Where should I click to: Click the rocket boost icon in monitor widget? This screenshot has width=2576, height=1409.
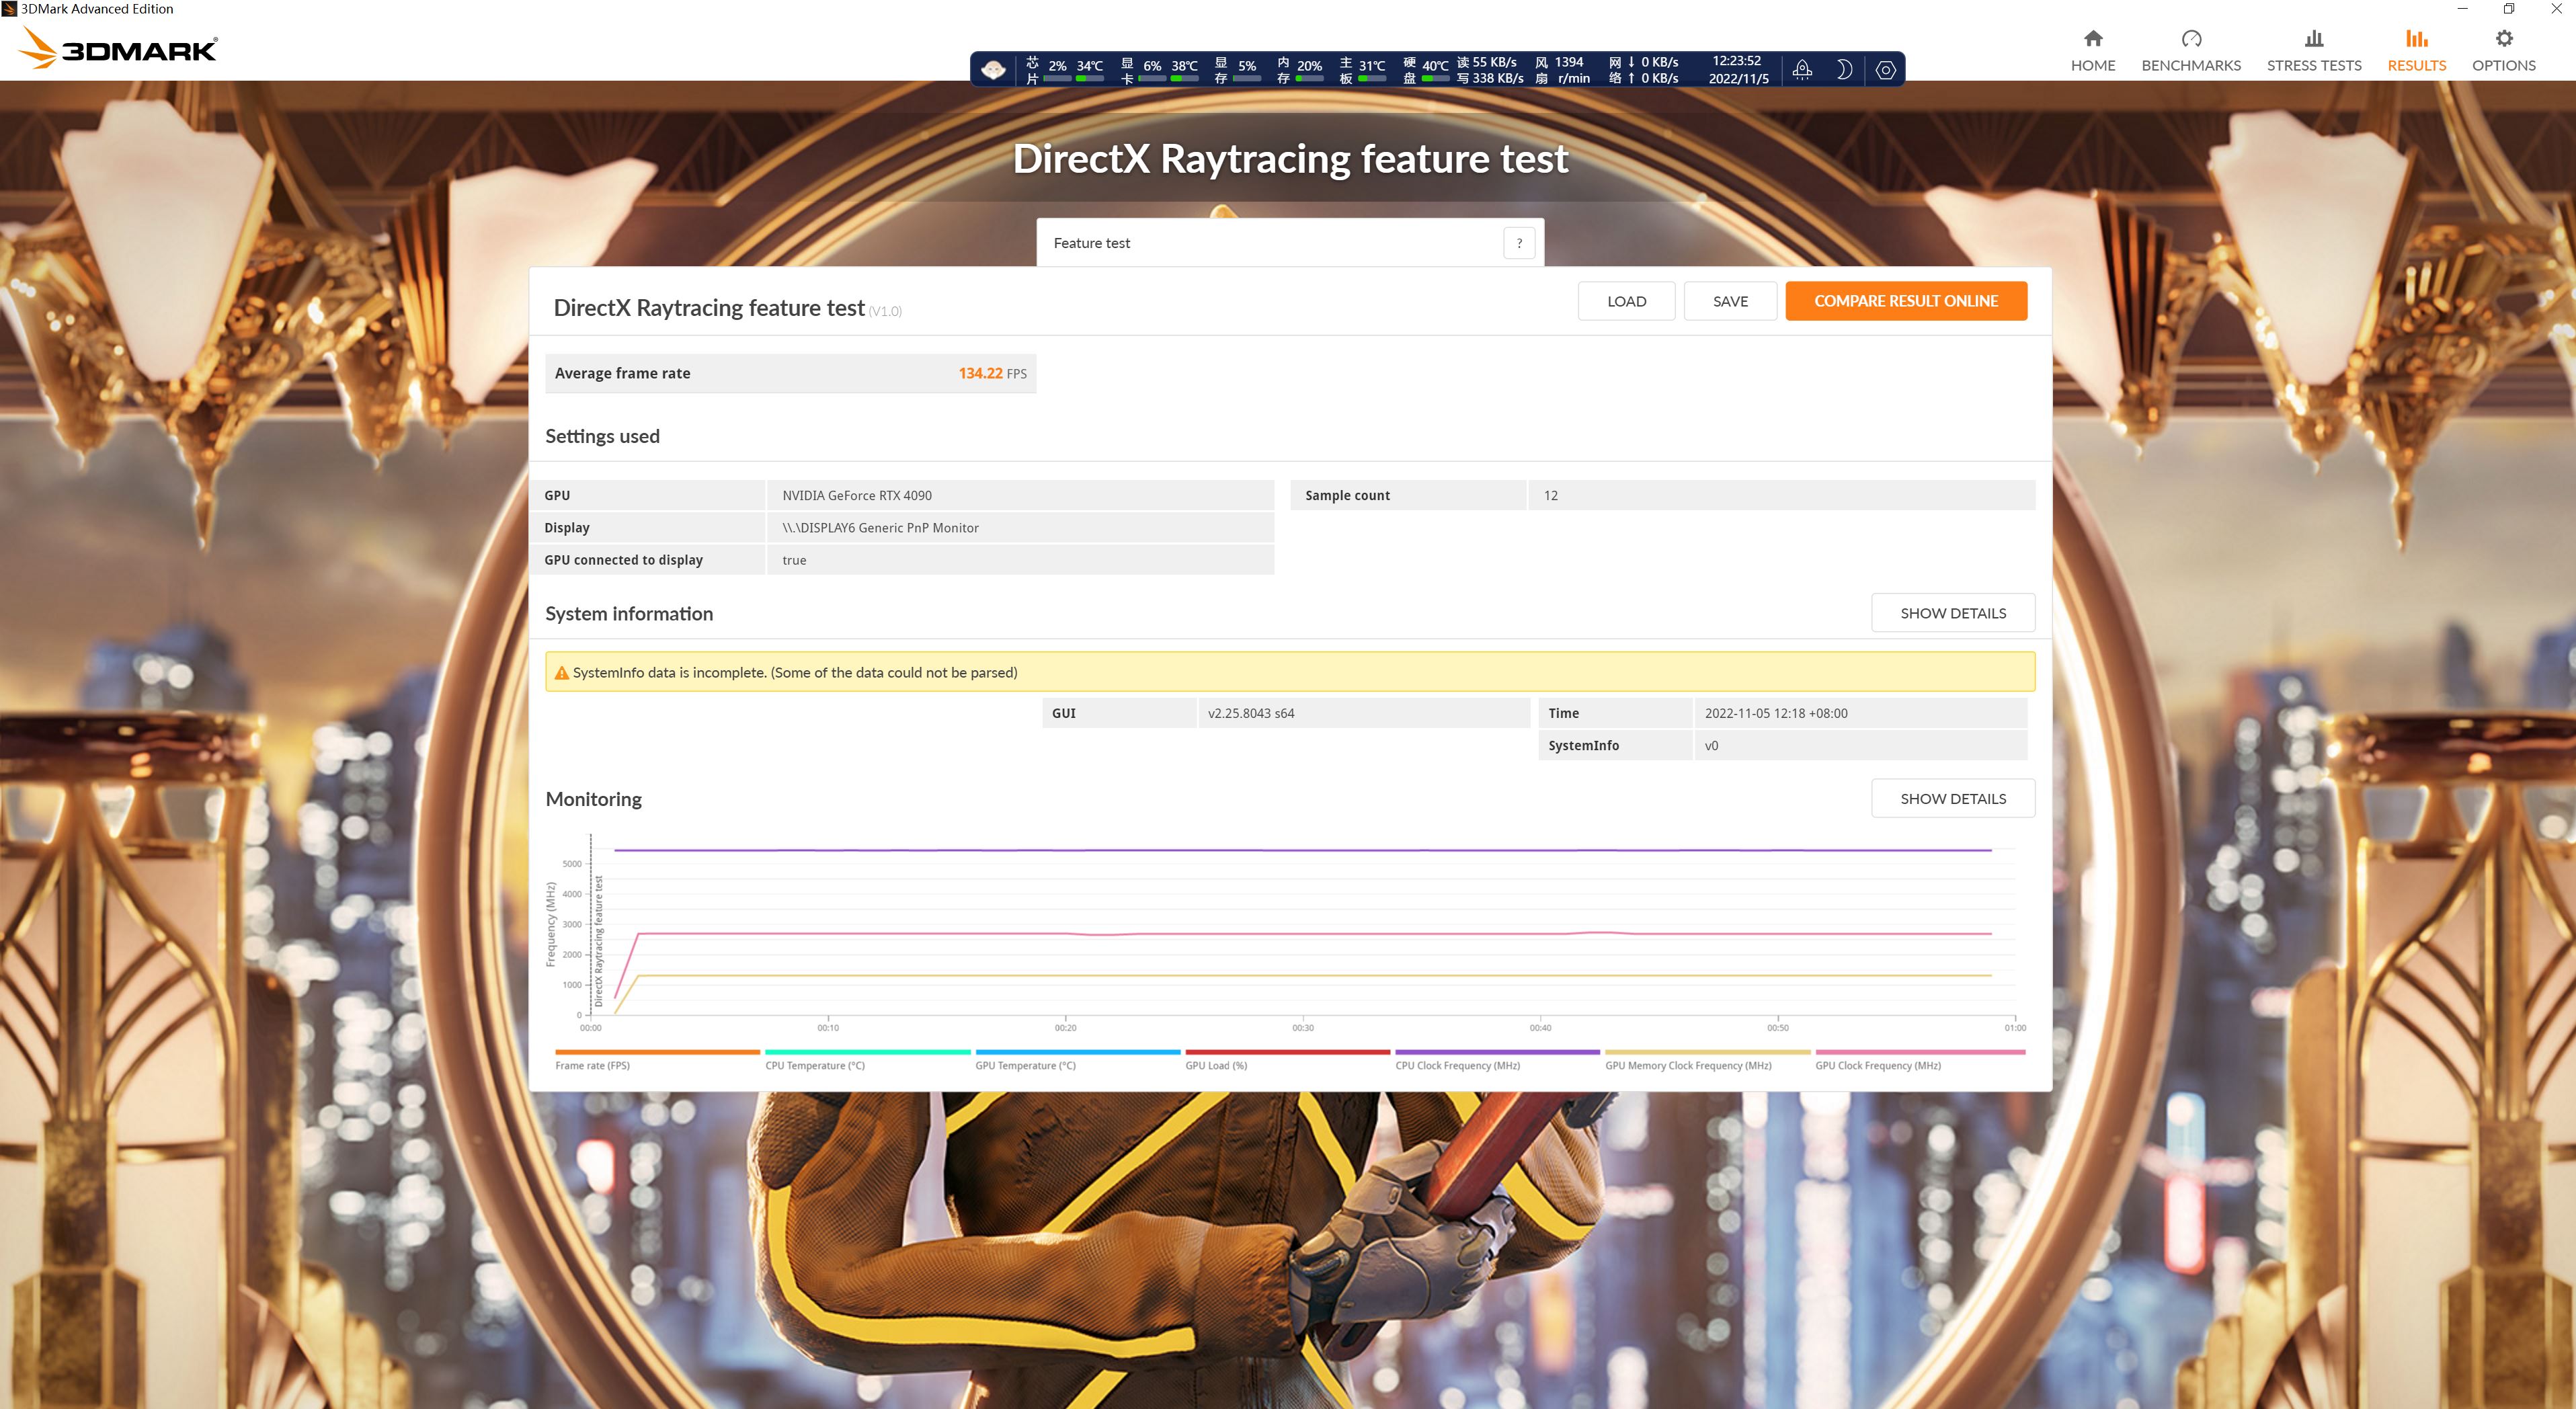1802,70
